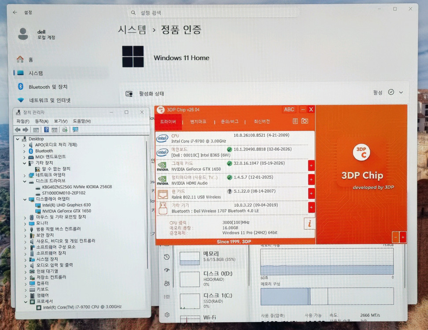This screenshot has height=330, width=428.
Task: Open app history icon in Task Manager sidebar
Action: (x=167, y=257)
